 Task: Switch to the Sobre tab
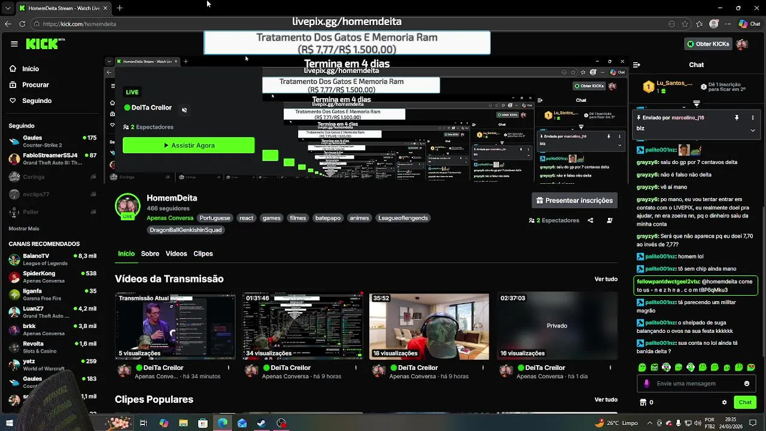(150, 254)
